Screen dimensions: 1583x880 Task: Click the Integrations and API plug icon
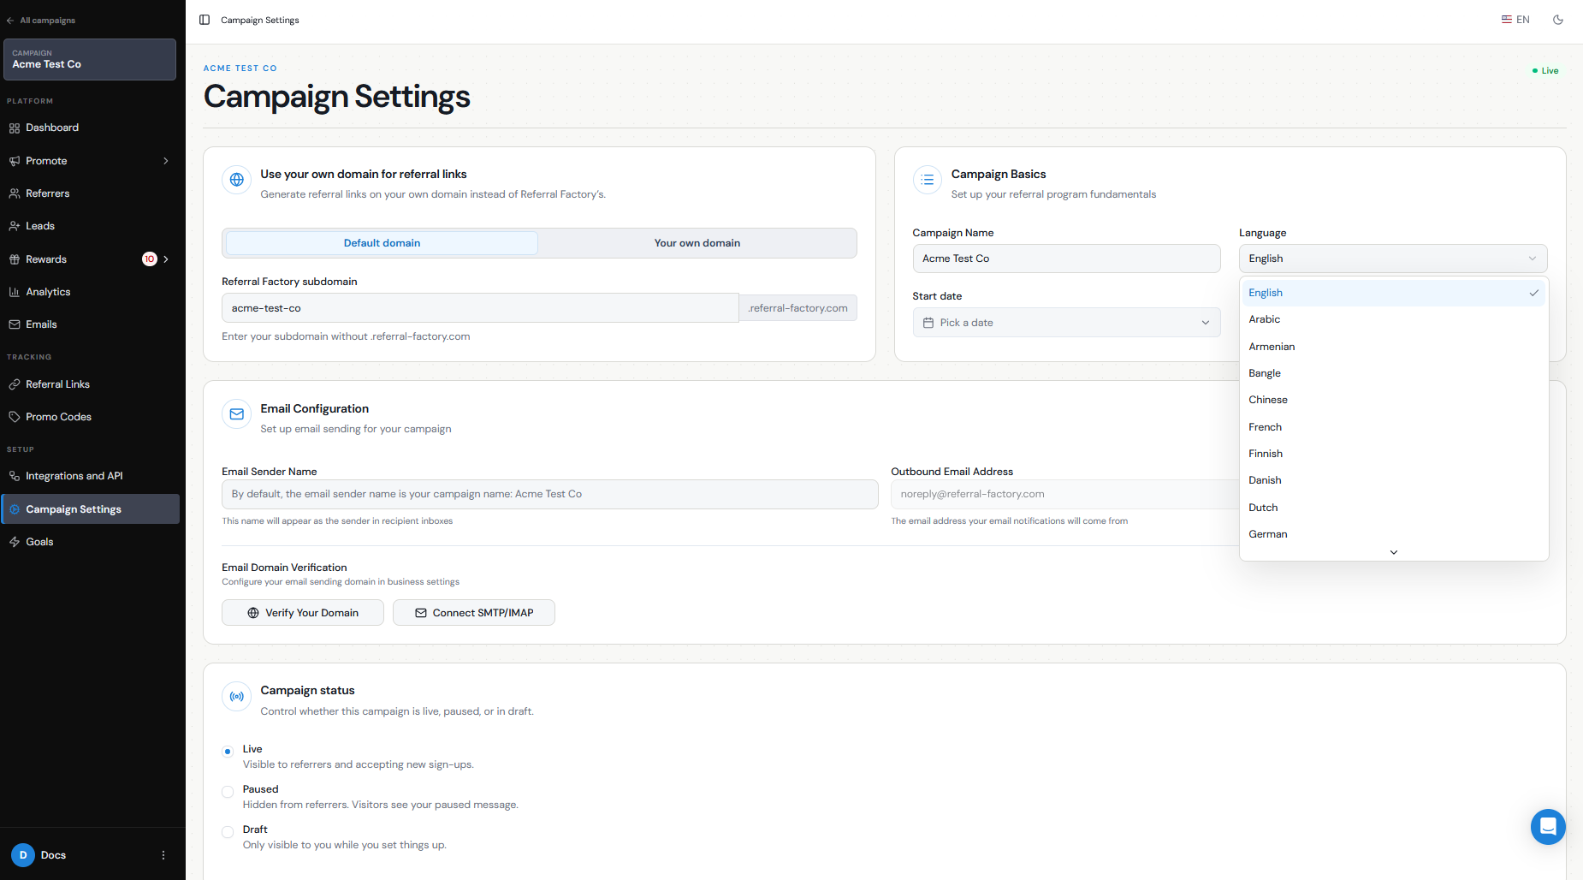click(x=15, y=476)
